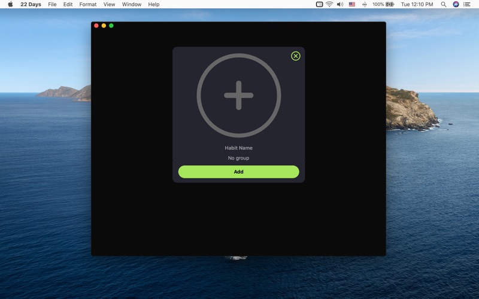Image resolution: width=479 pixels, height=299 pixels.
Task: Open the US flag input source menu
Action: pyautogui.click(x=351, y=4)
